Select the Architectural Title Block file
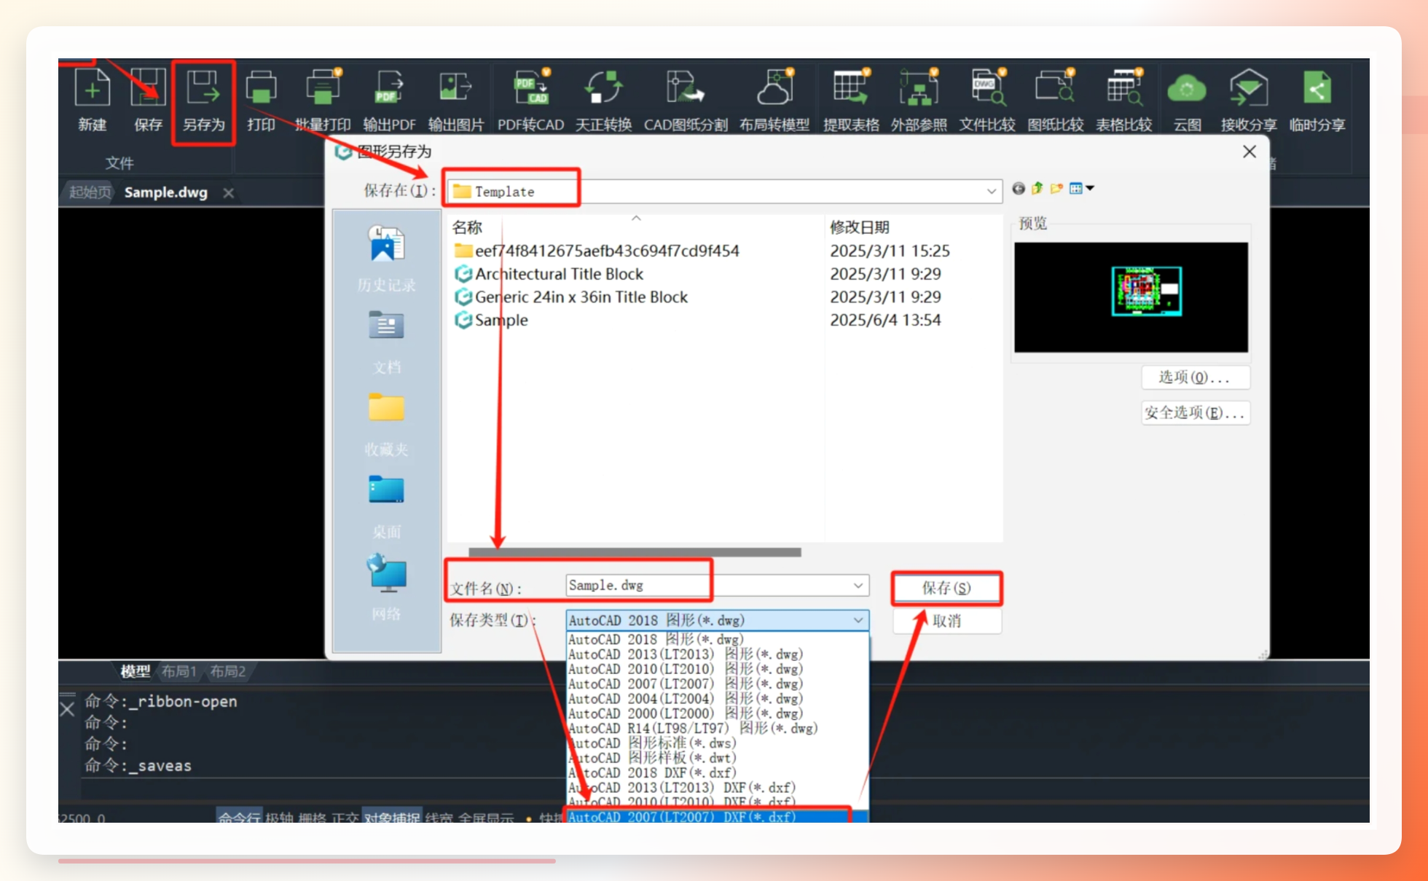1428x881 pixels. pos(549,274)
